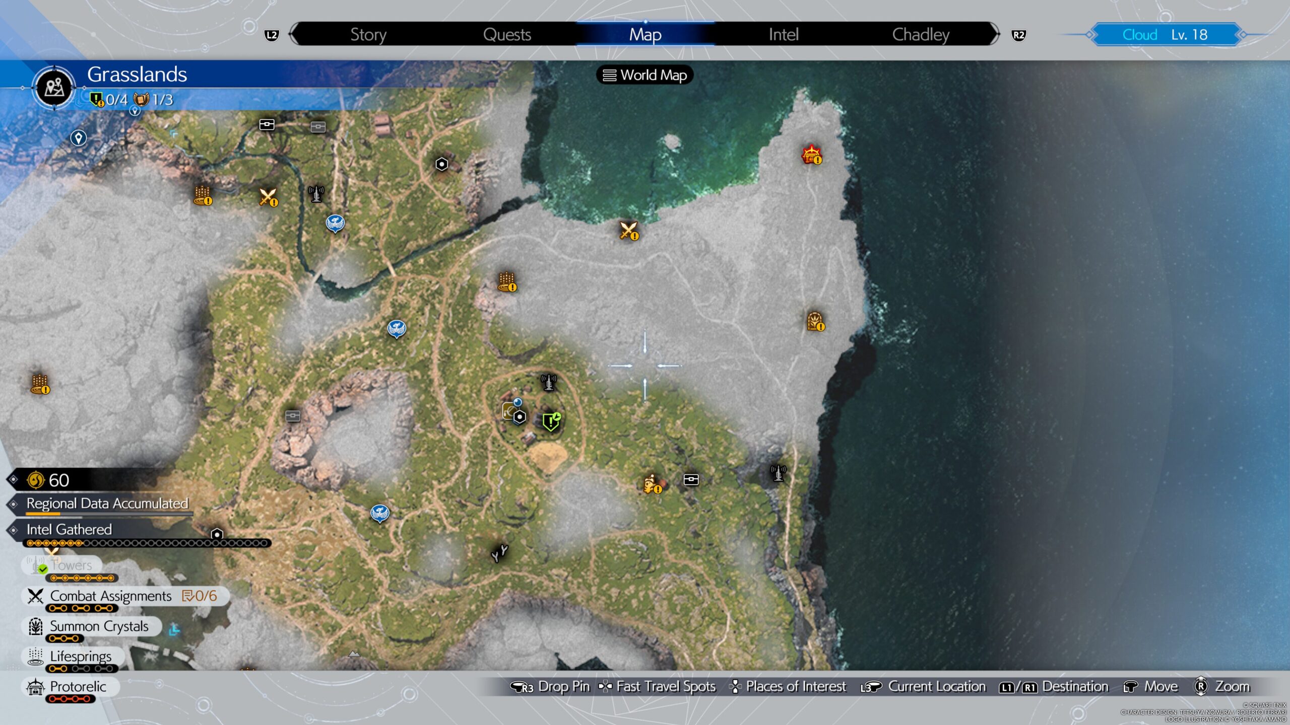
Task: Click the remnawave tower icon inside the central village
Action: (x=548, y=382)
